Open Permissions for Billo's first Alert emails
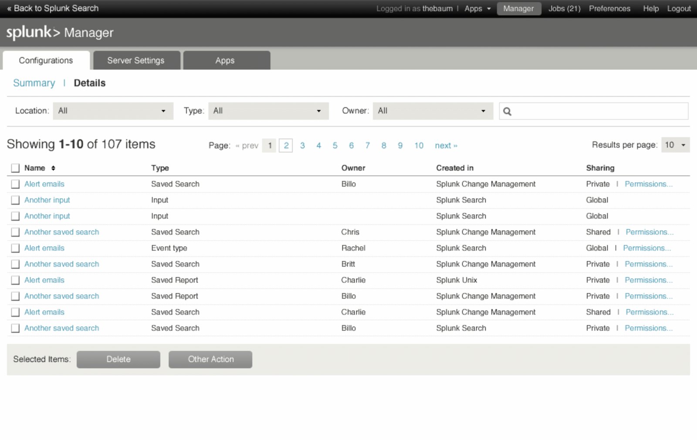The image size is (697, 440). (649, 184)
